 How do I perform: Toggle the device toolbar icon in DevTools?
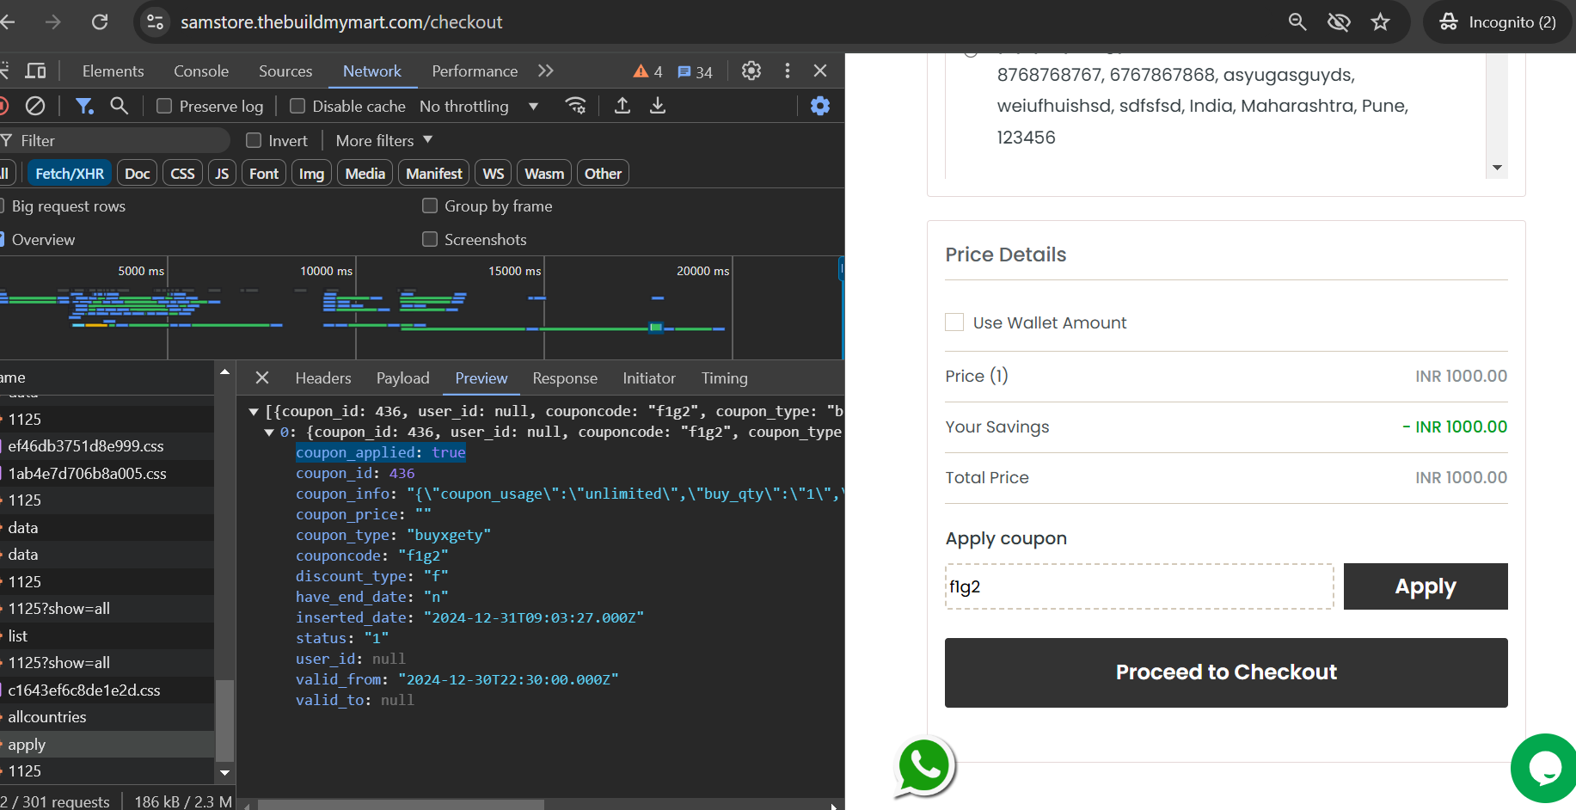click(x=35, y=71)
